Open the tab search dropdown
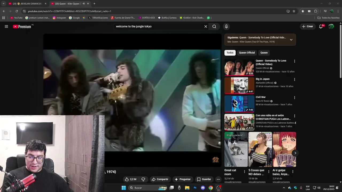Viewport: 342px width, 192px height. tap(3, 4)
